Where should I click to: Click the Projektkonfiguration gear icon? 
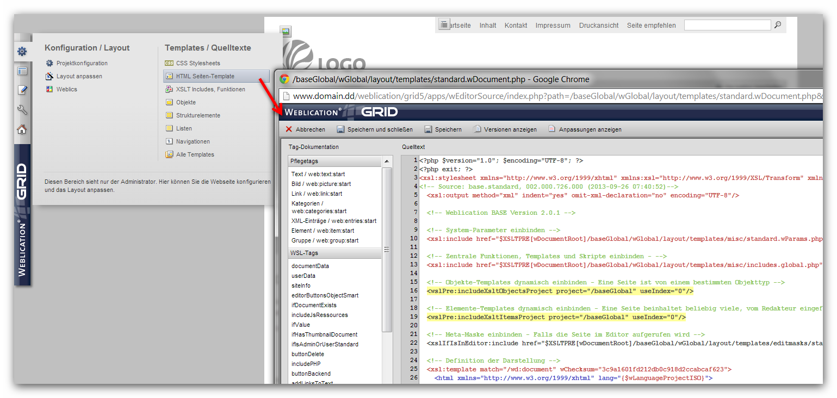(49, 63)
